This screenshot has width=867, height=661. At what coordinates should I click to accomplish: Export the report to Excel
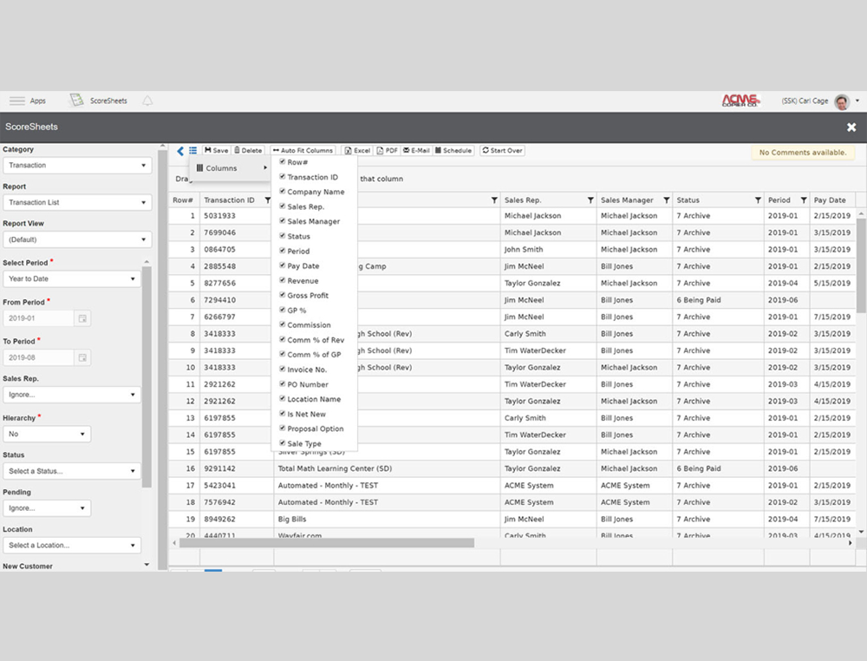point(358,150)
